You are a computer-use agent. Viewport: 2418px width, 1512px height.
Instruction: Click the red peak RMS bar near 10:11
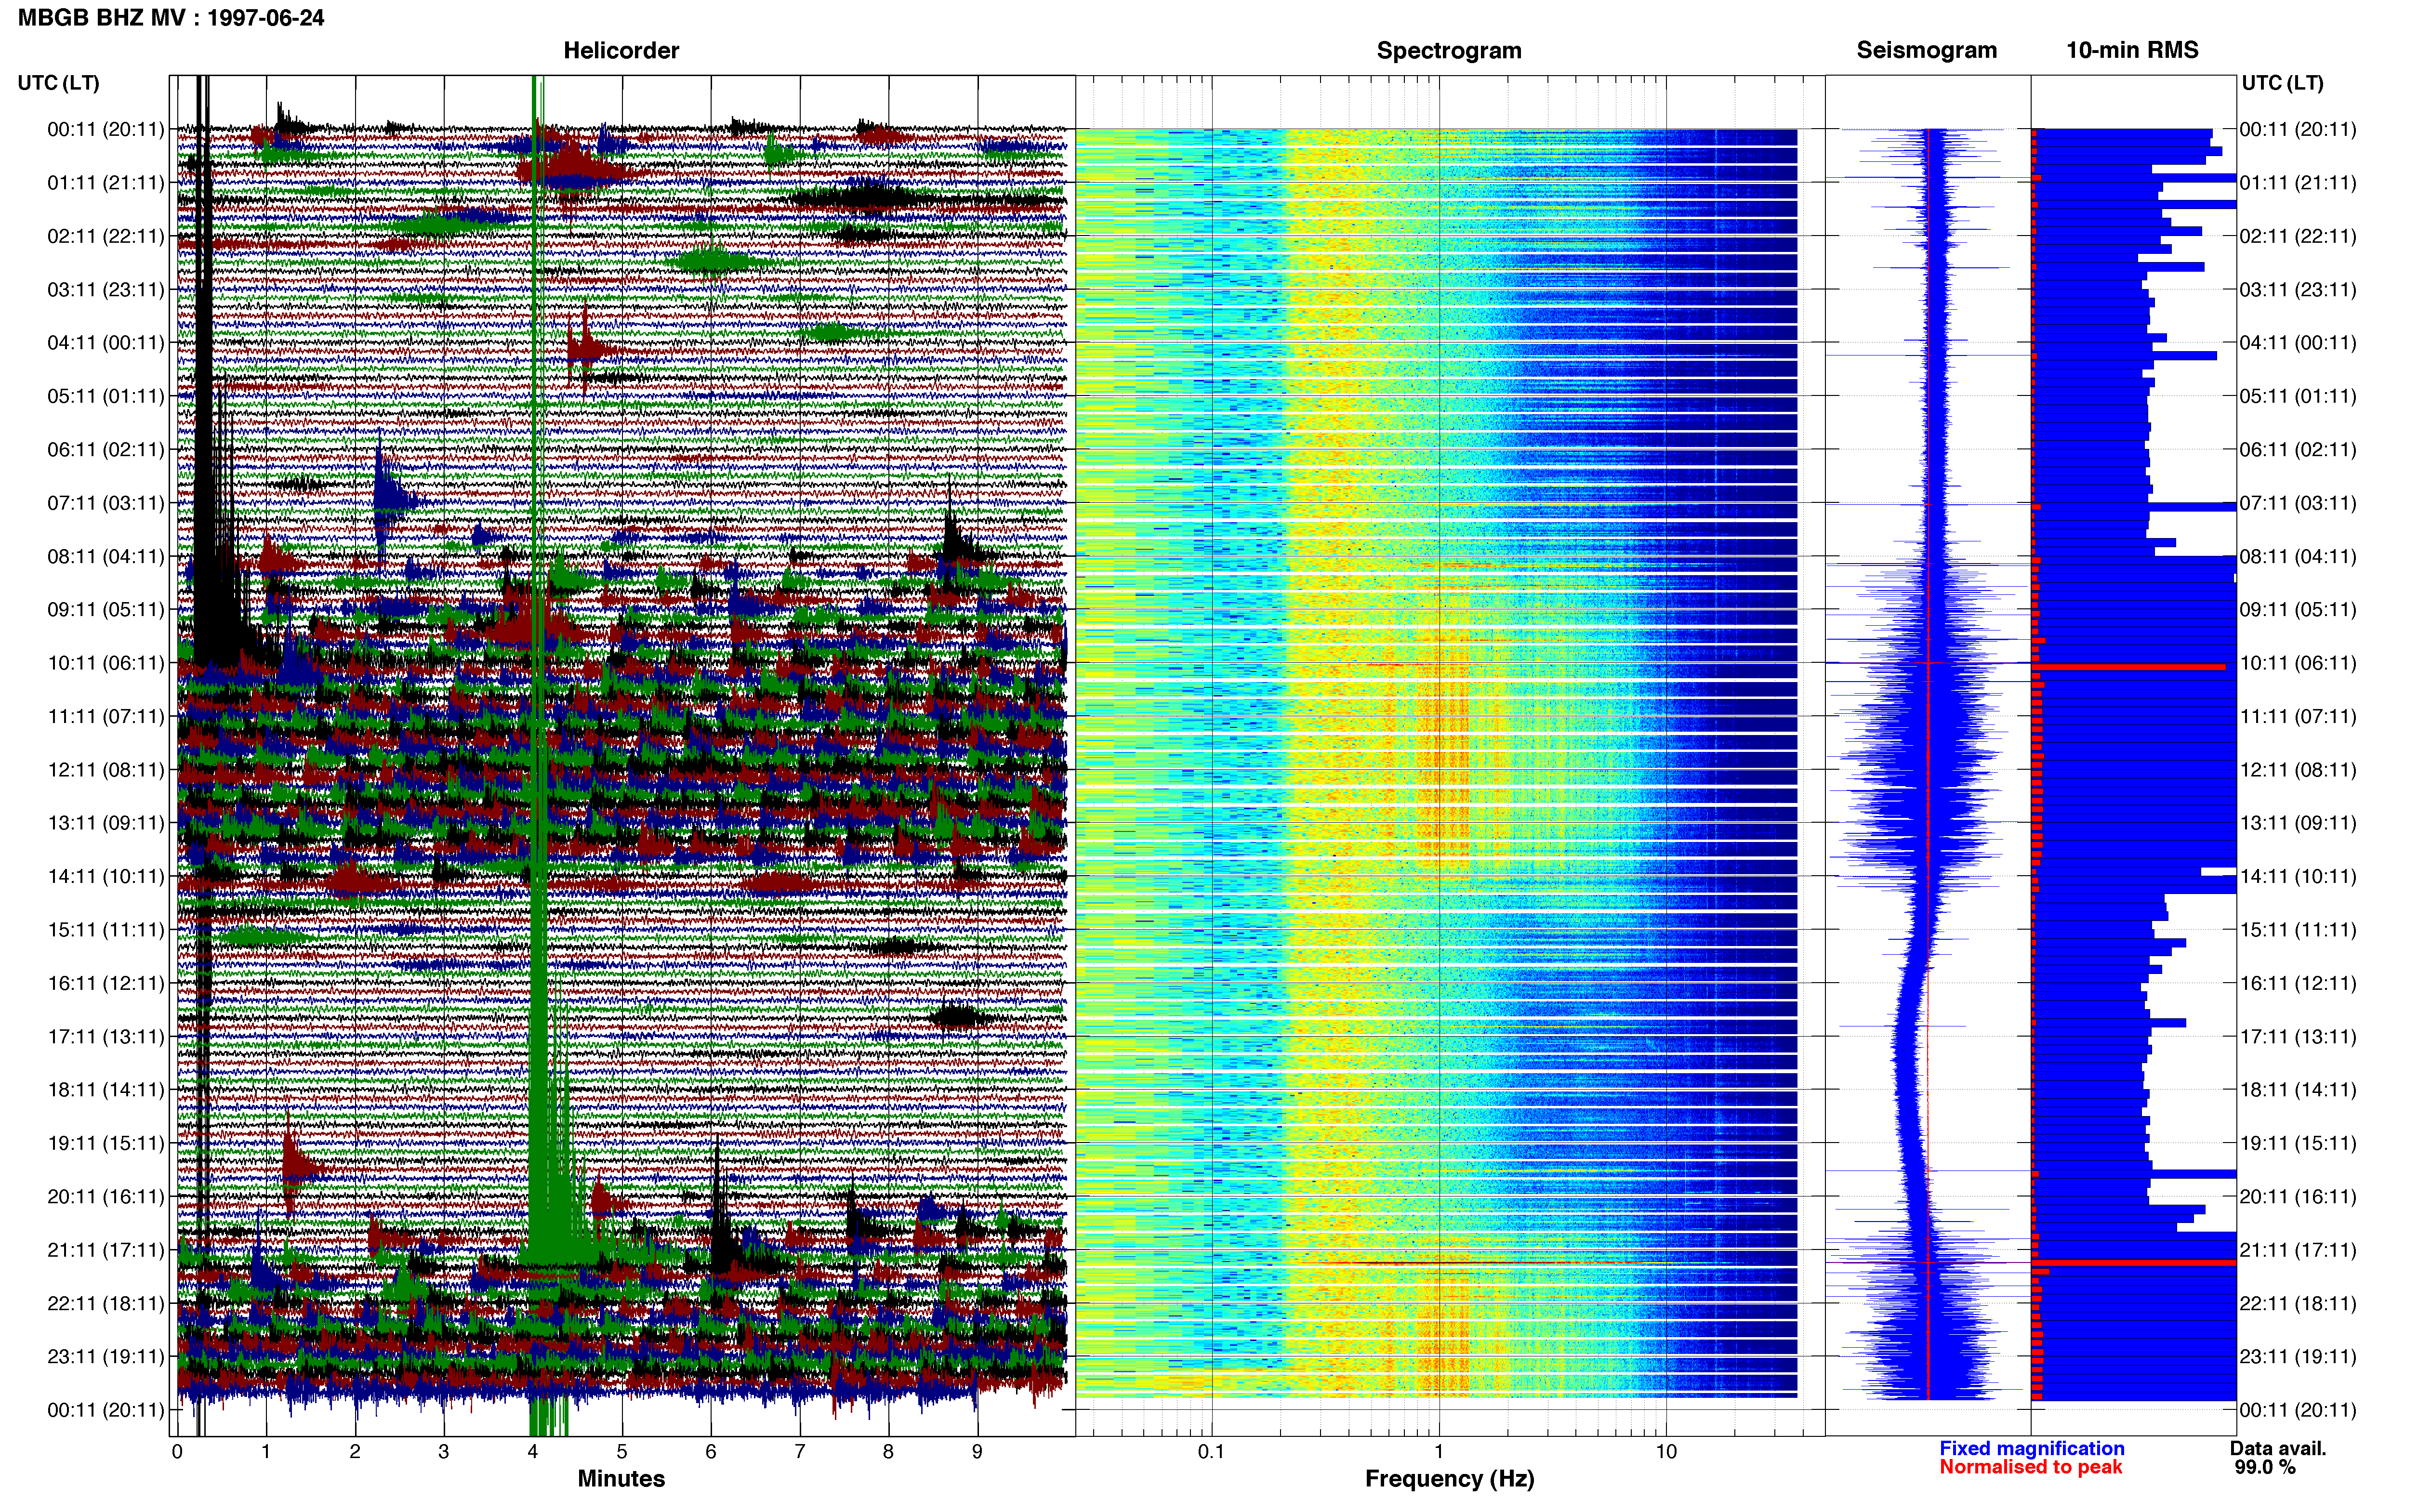(x=2129, y=667)
